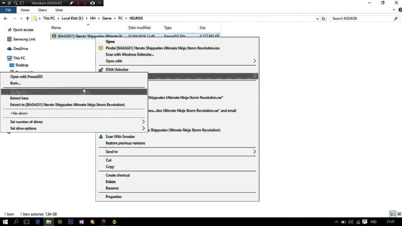Screen dimensions: 402x226
Task: Choose IObit Unlocker from context menu
Action: tap(177, 70)
